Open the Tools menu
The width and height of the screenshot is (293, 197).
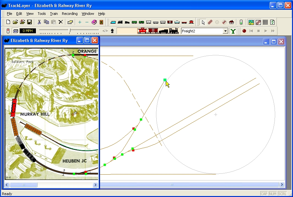pos(42,14)
